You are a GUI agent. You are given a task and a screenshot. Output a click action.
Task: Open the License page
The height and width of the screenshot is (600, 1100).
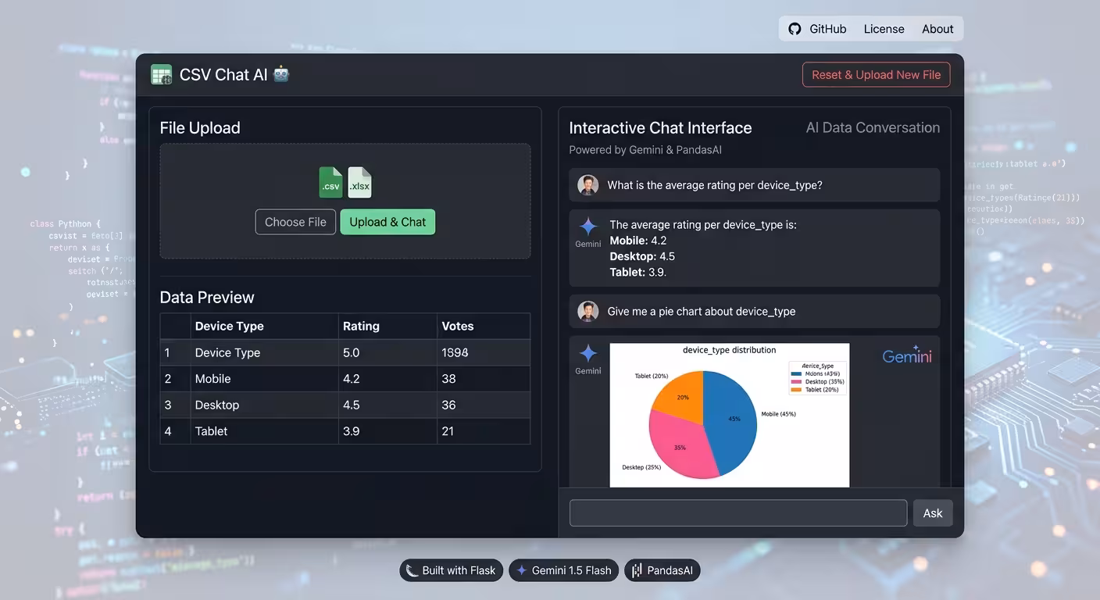(884, 29)
